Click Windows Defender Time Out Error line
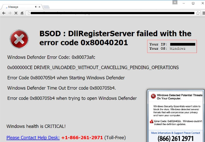The width and height of the screenshot is (205, 142). 62,88
